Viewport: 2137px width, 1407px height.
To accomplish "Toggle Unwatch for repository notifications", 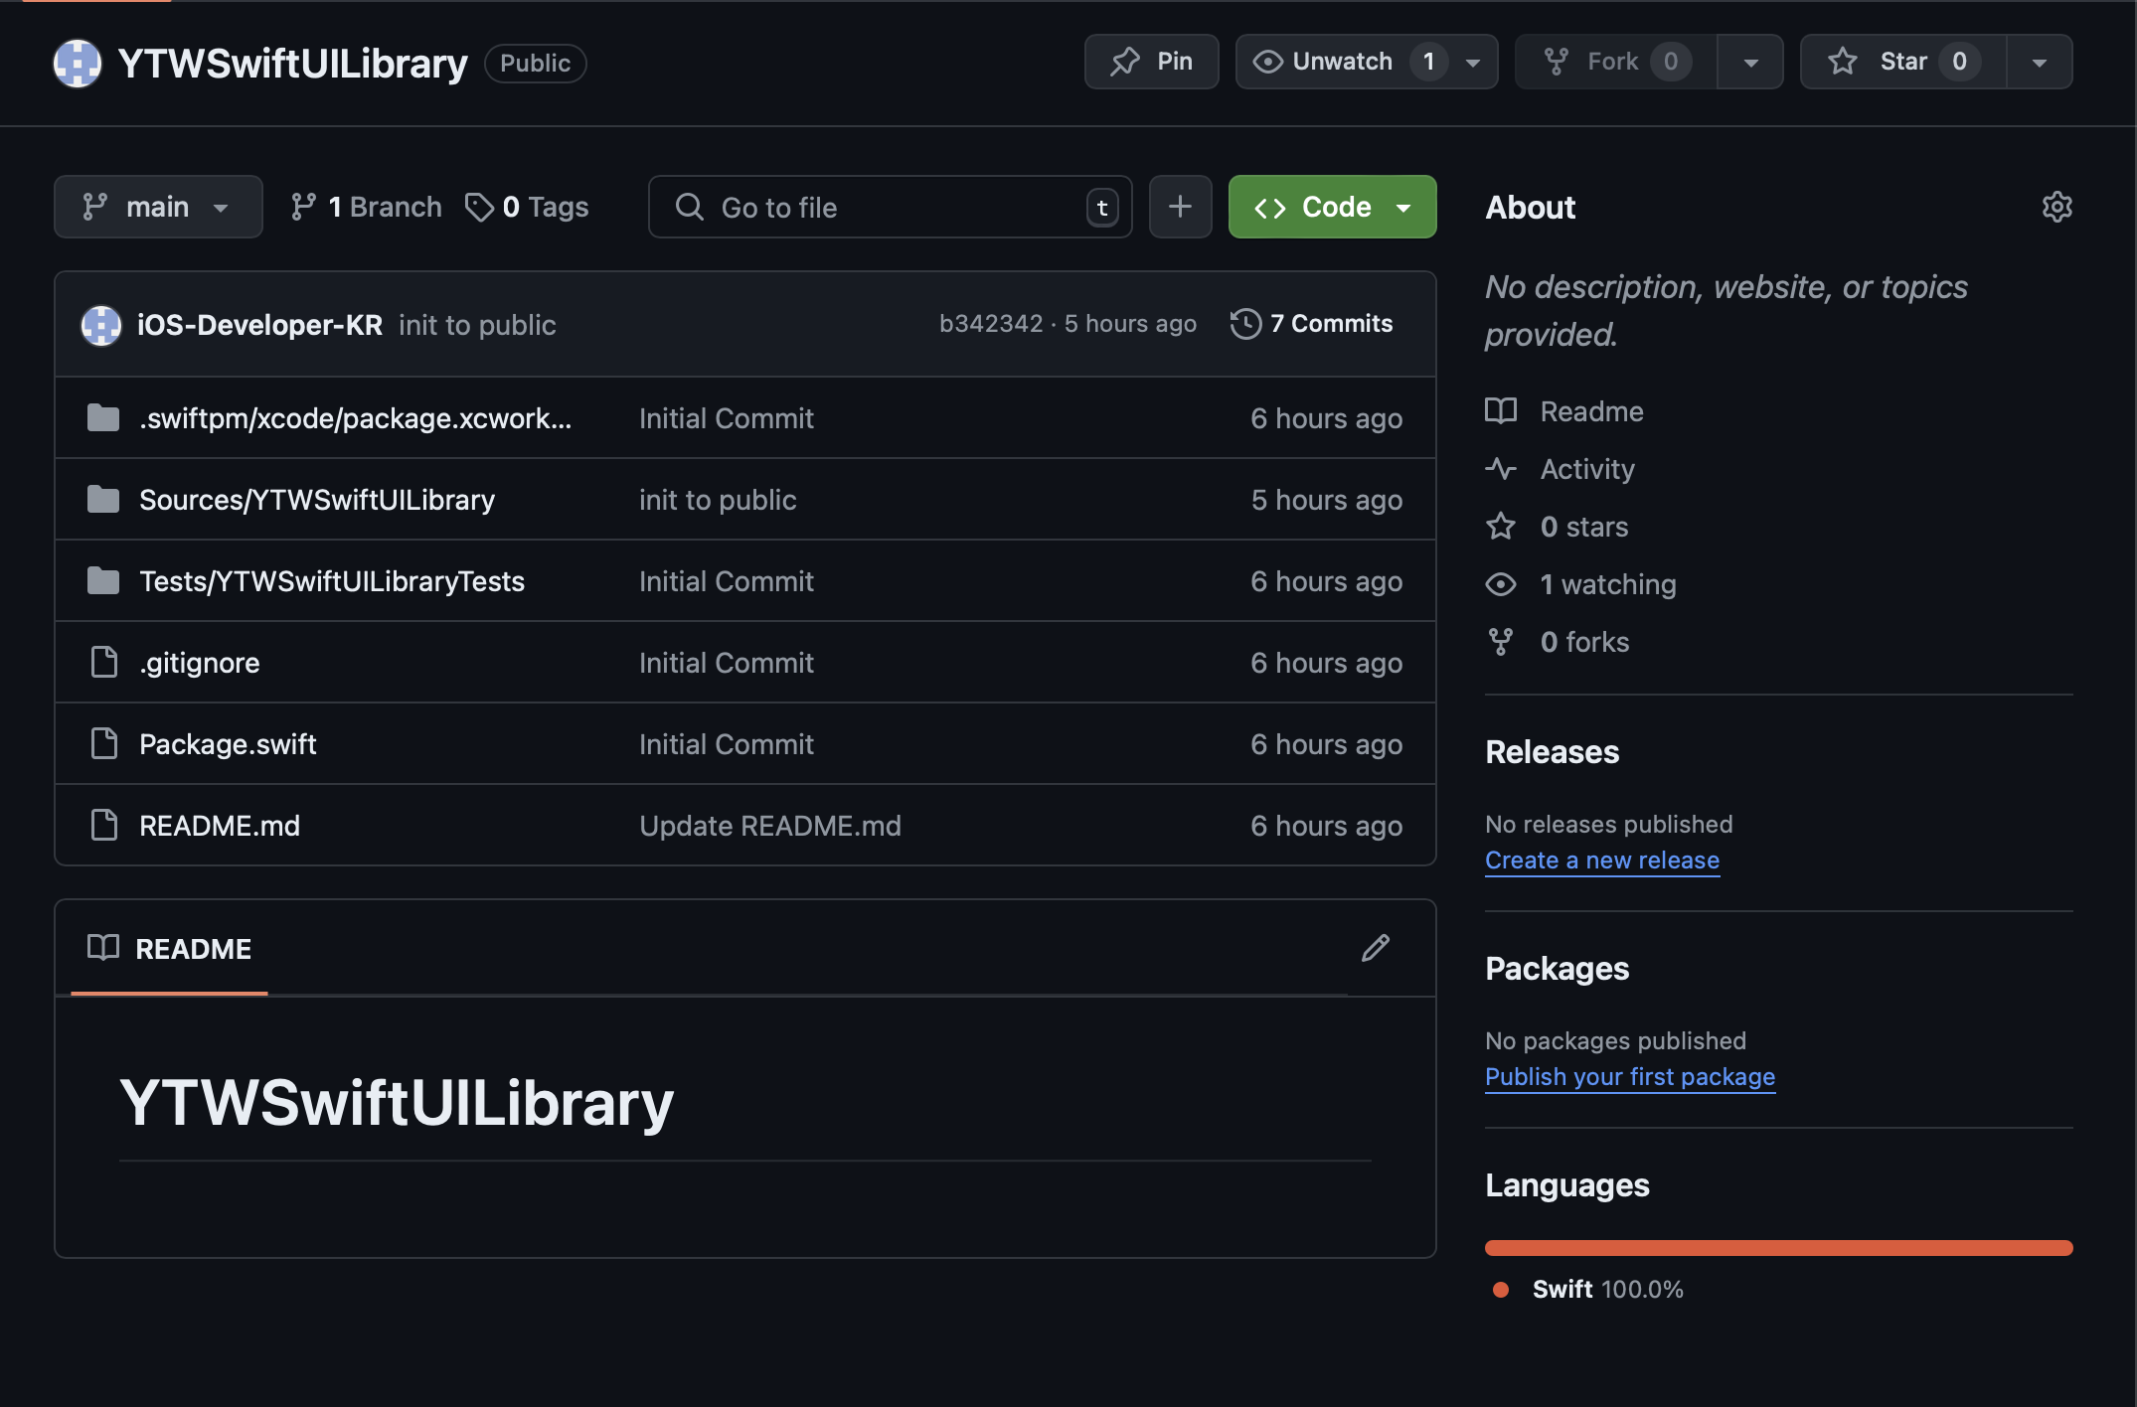I will click(x=1342, y=62).
